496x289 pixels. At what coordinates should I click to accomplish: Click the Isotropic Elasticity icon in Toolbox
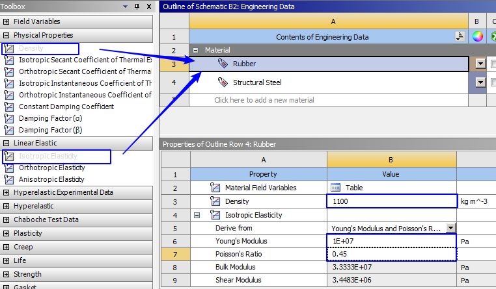(9, 156)
